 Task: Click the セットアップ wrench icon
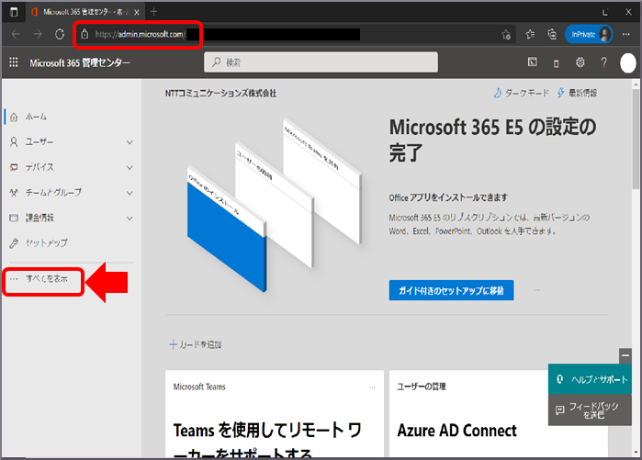pos(14,243)
